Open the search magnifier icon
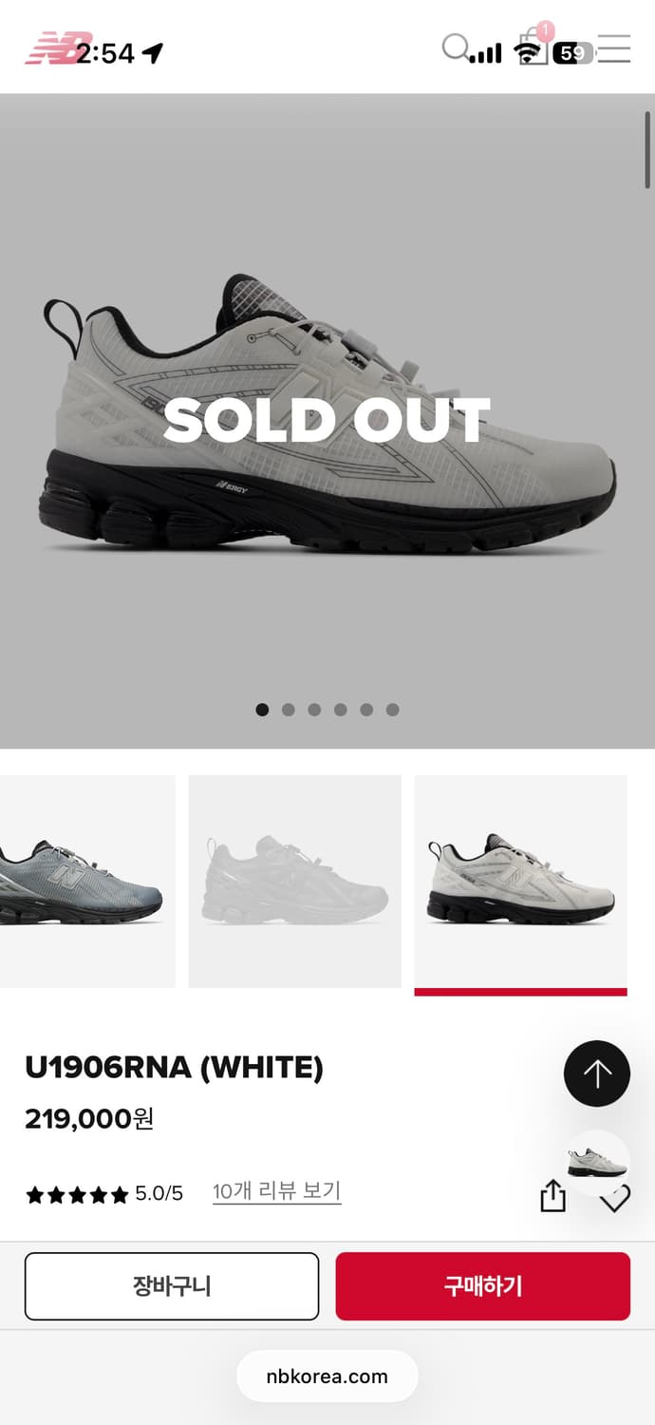 tap(455, 47)
